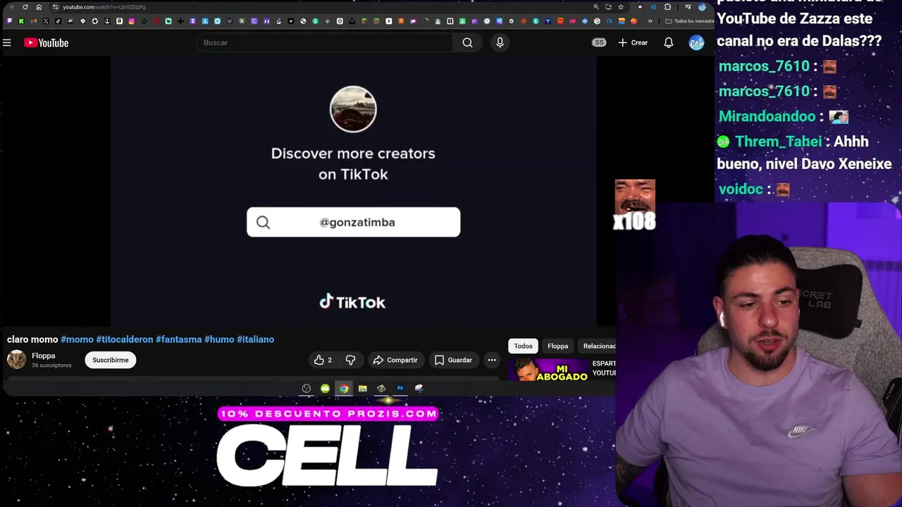Screen dimensions: 902x507
Task: Save video with Guardar button
Action: pos(453,360)
